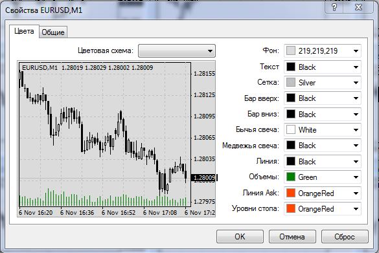Click the white Бычья свеча color swatch
This screenshot has width=379, height=253.
tap(291, 129)
